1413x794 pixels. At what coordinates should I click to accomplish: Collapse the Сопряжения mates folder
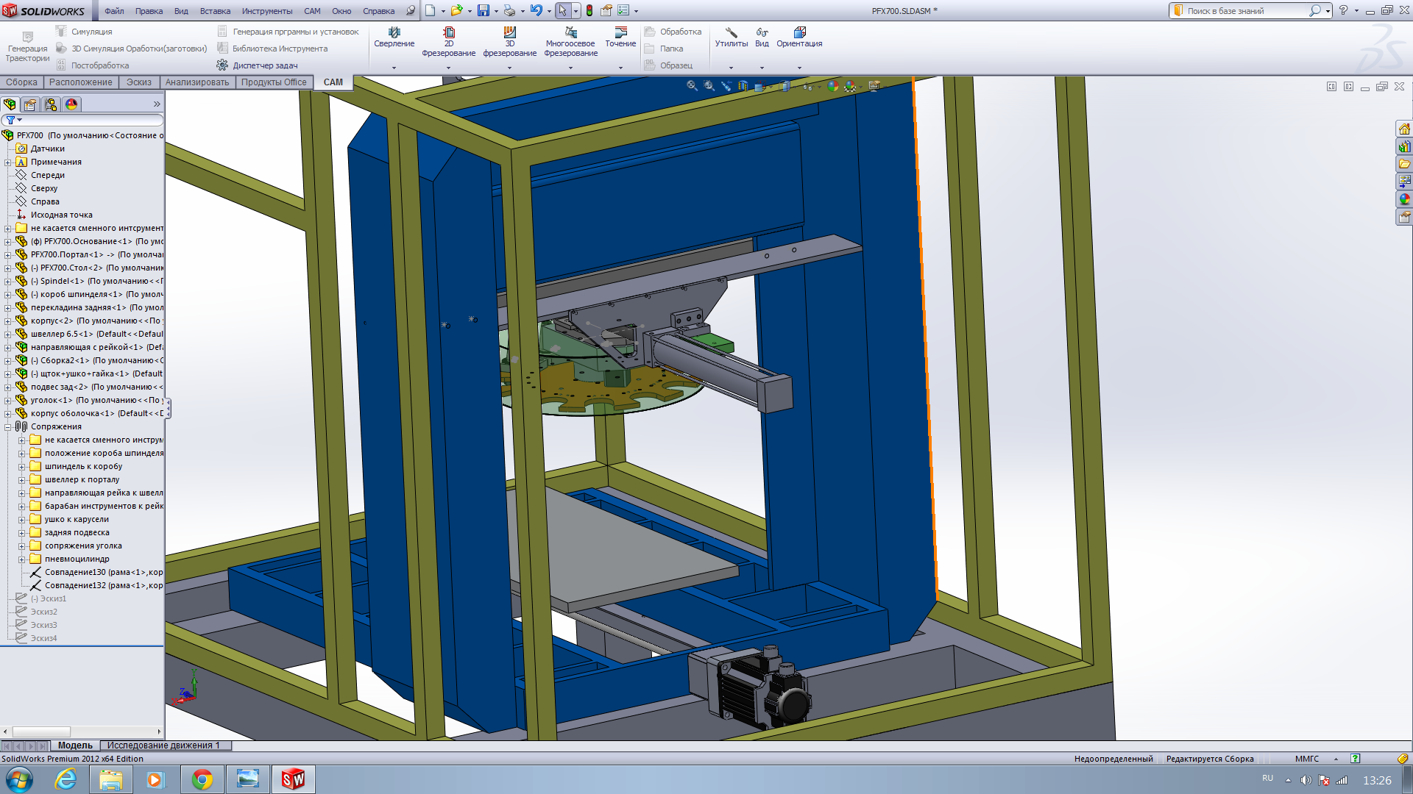8,427
